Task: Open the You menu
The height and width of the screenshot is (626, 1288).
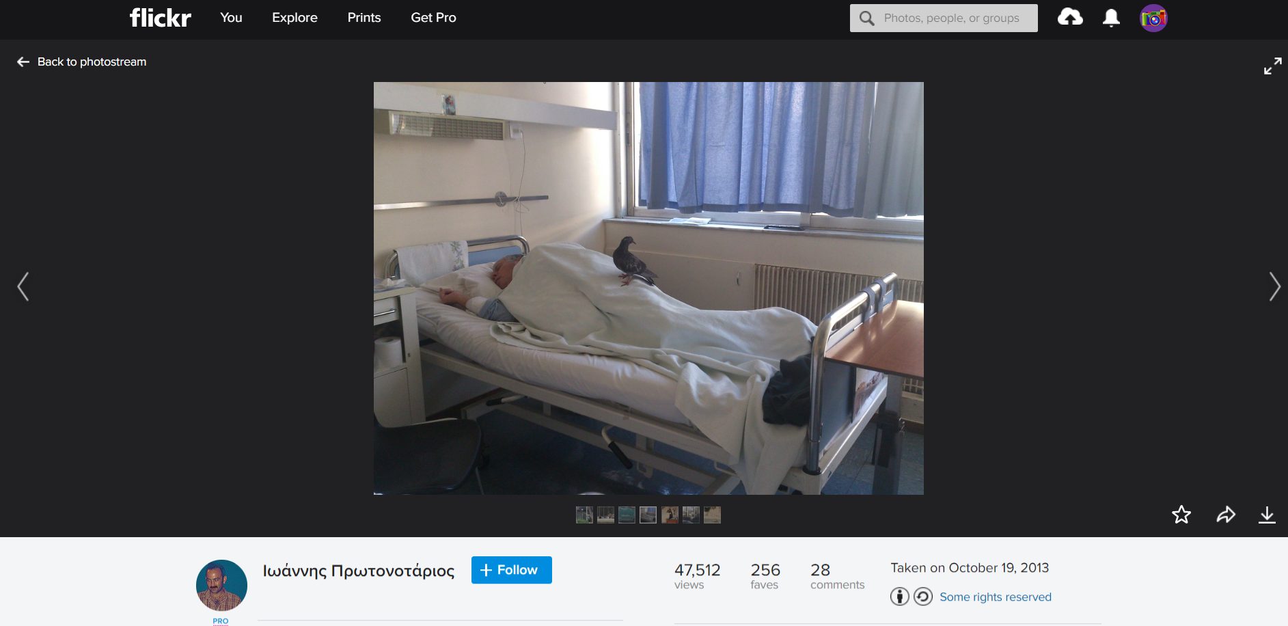Action: tap(231, 18)
